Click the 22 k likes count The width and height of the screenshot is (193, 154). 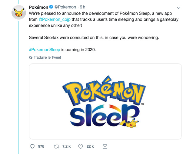90,146
